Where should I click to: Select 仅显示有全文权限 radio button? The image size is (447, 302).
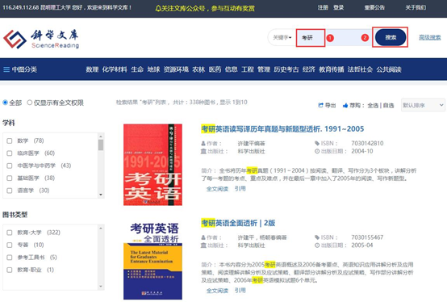click(30, 103)
